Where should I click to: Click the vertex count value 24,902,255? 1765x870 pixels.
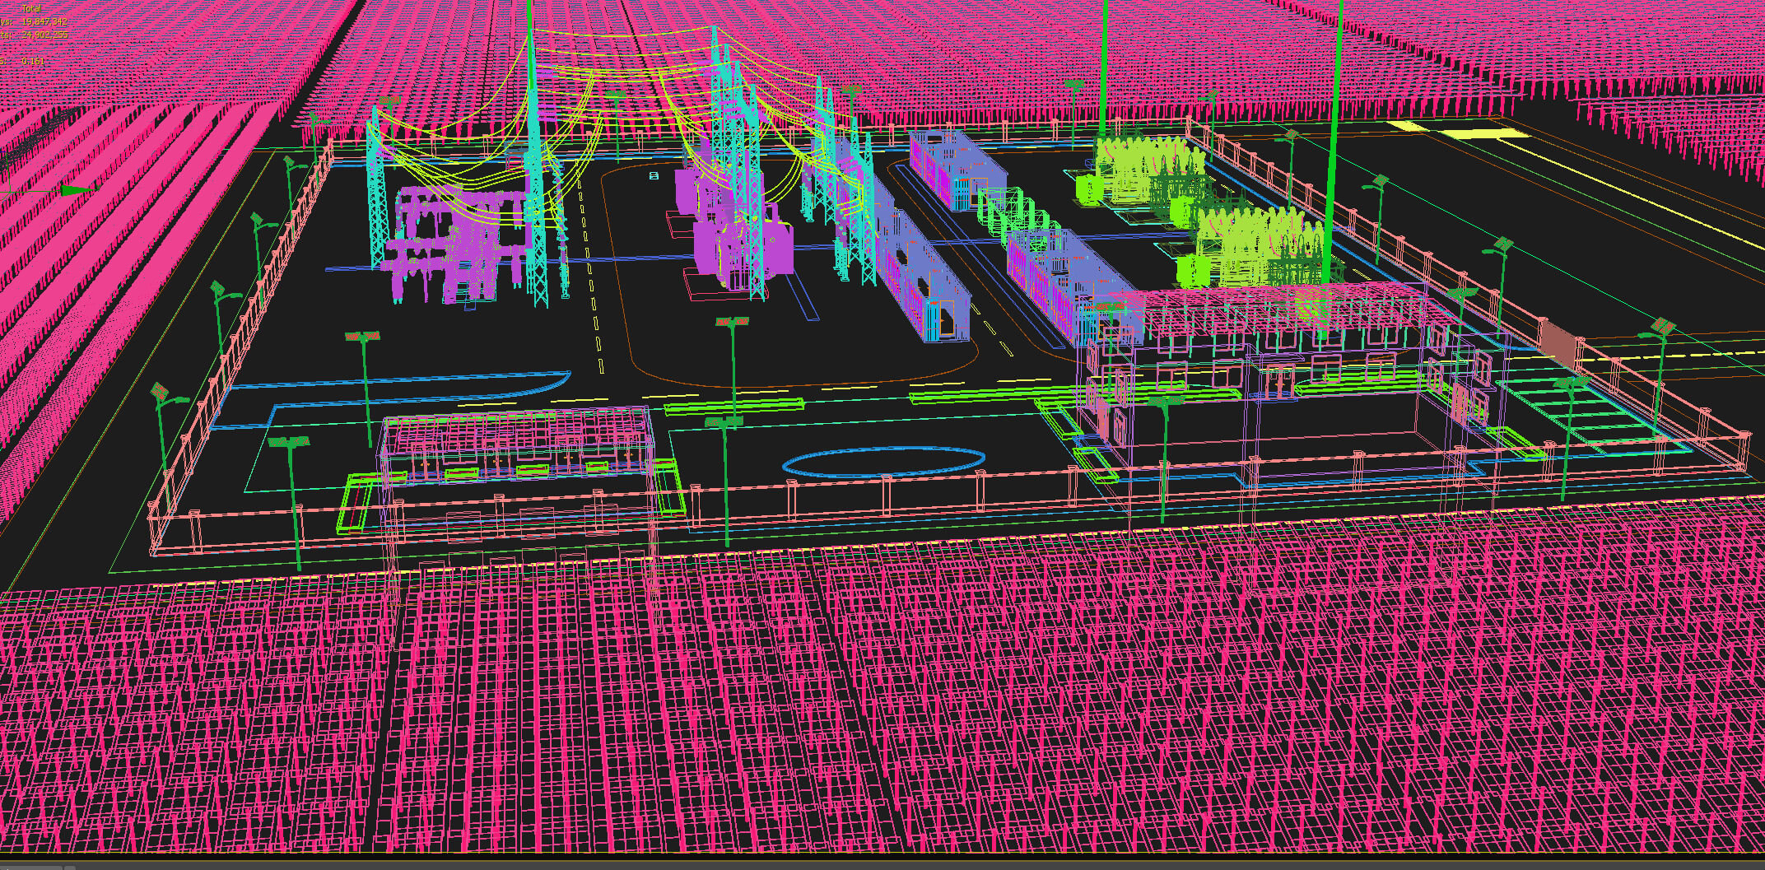pos(45,35)
